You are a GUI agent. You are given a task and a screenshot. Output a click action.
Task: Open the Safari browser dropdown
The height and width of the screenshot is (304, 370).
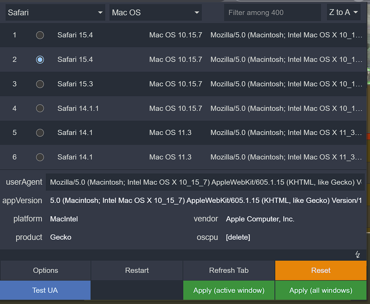click(x=55, y=13)
